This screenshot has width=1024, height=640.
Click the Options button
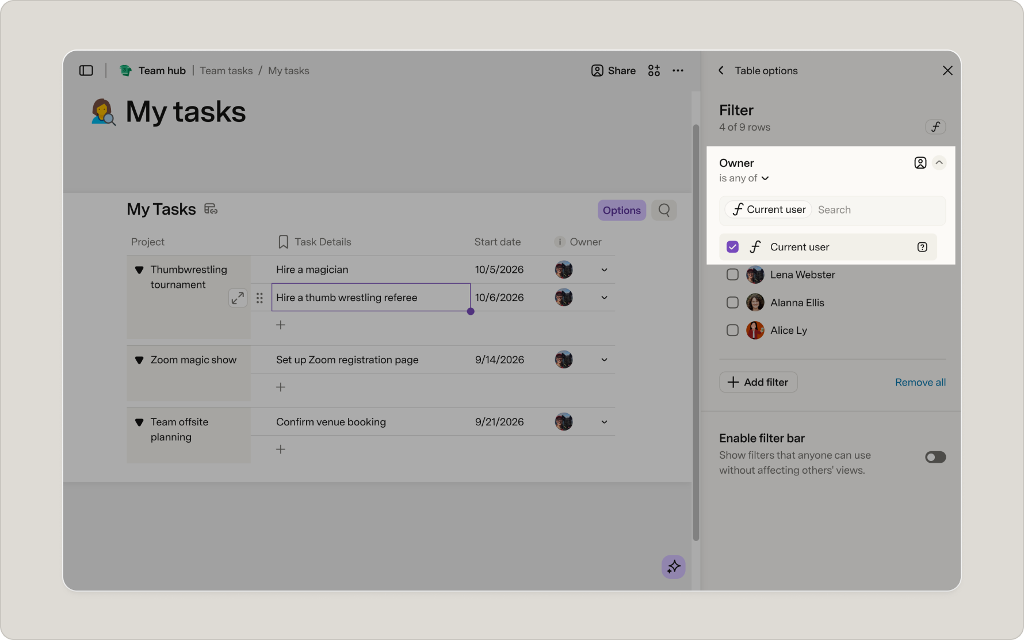pos(622,210)
